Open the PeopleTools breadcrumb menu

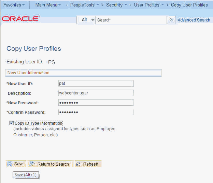pos(85,5)
